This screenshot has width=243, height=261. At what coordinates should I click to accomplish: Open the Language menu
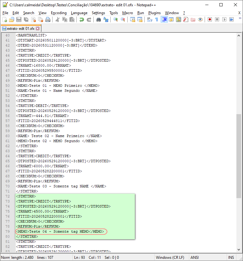coord(79,13)
